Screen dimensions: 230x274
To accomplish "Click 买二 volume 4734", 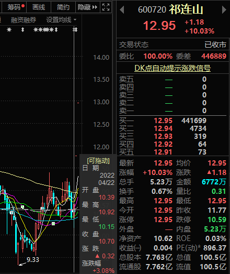I will 198,128.
